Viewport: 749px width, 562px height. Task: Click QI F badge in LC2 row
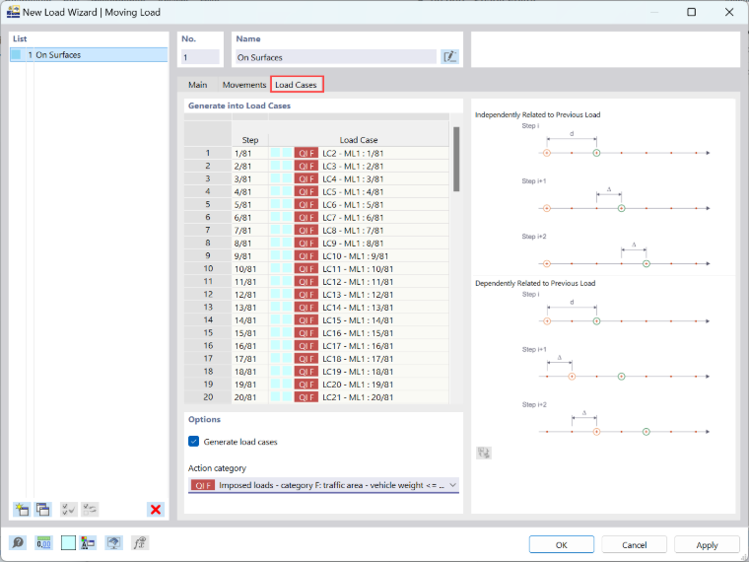pos(306,154)
